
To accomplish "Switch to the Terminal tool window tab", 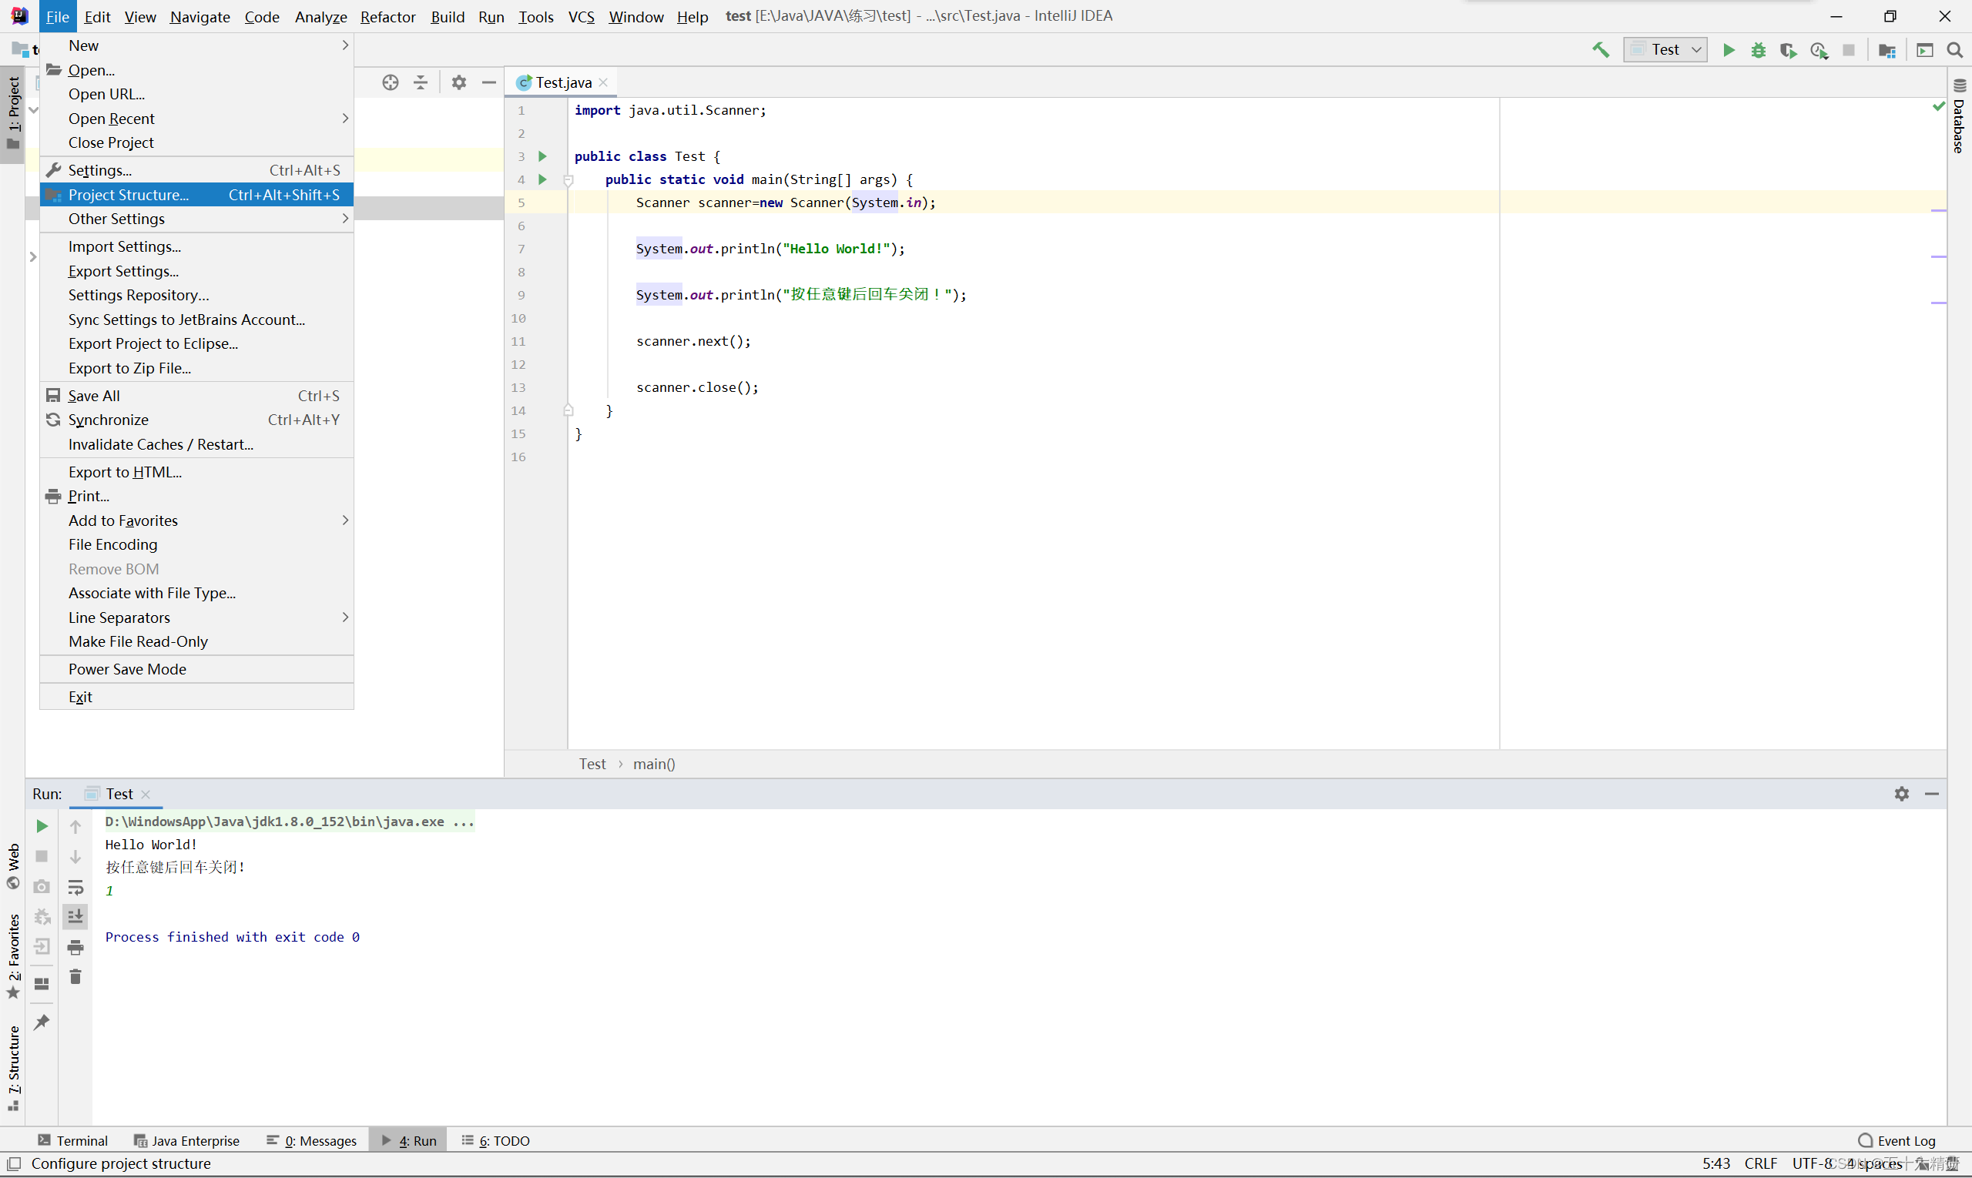I will click(73, 1140).
